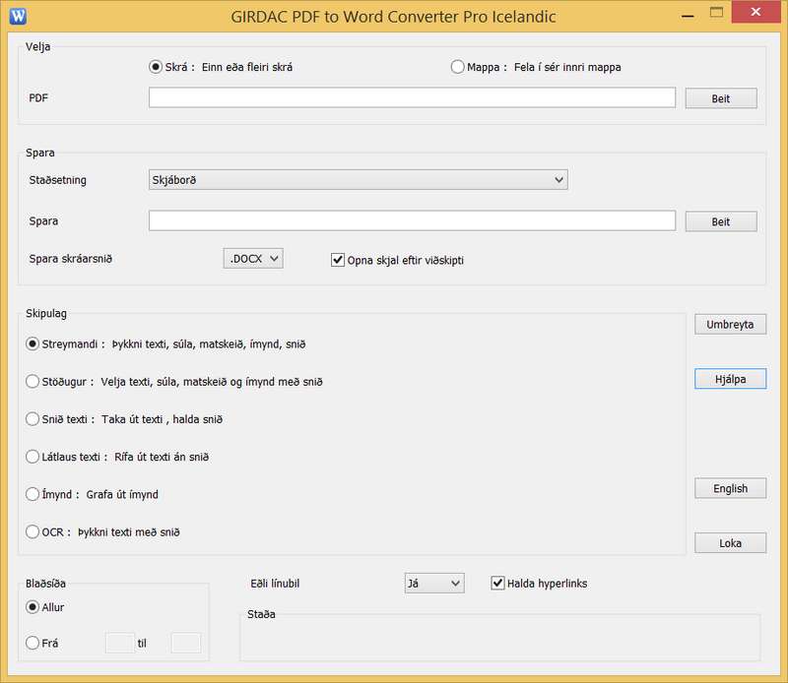Select the Skrá file radio option
This screenshot has height=683, width=788.
pyautogui.click(x=155, y=67)
